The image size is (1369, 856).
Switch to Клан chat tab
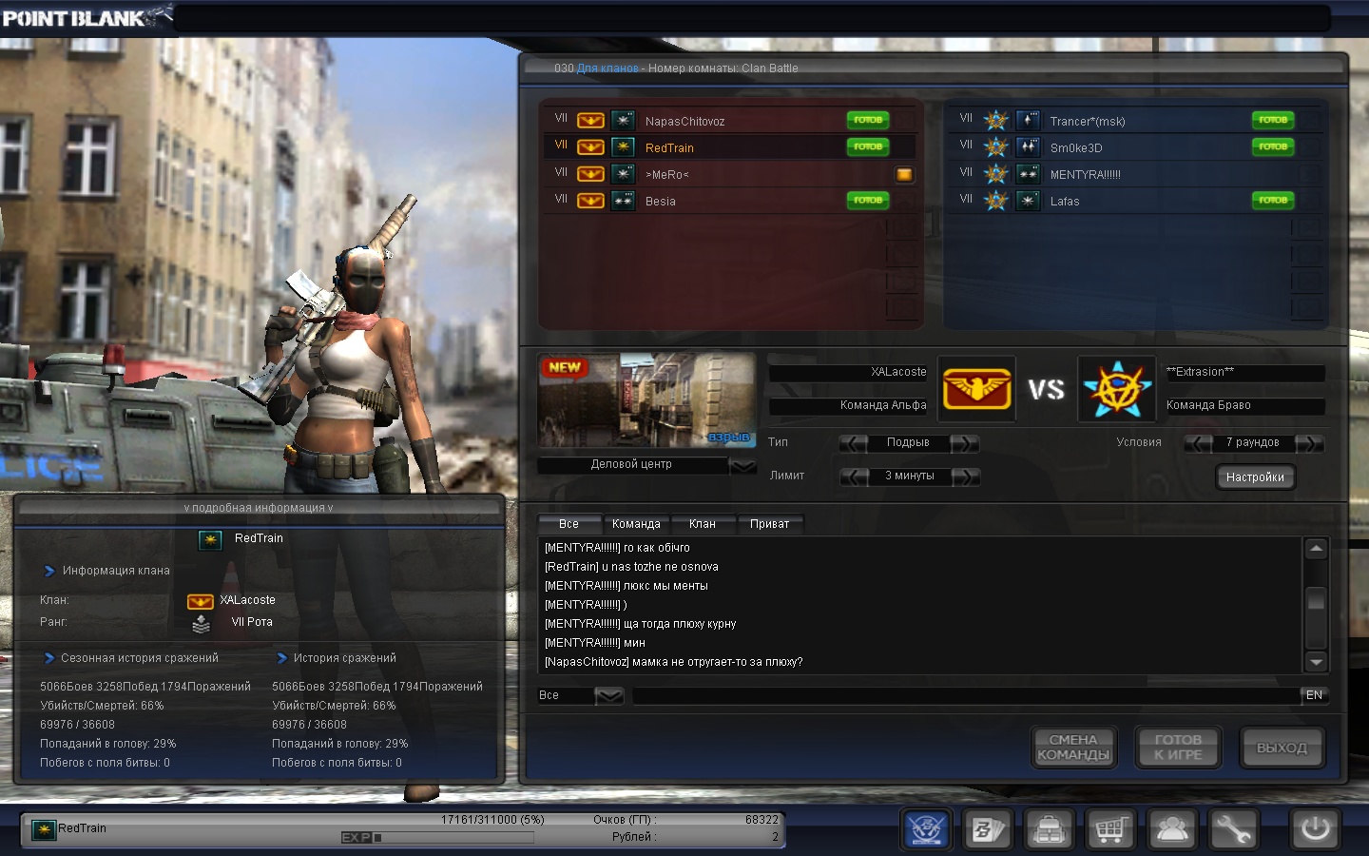(703, 524)
